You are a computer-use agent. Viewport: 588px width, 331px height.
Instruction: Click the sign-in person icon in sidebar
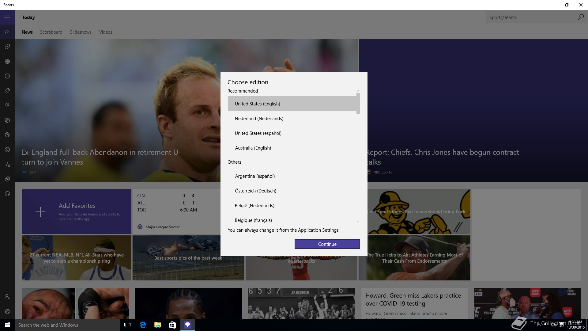tap(7, 297)
